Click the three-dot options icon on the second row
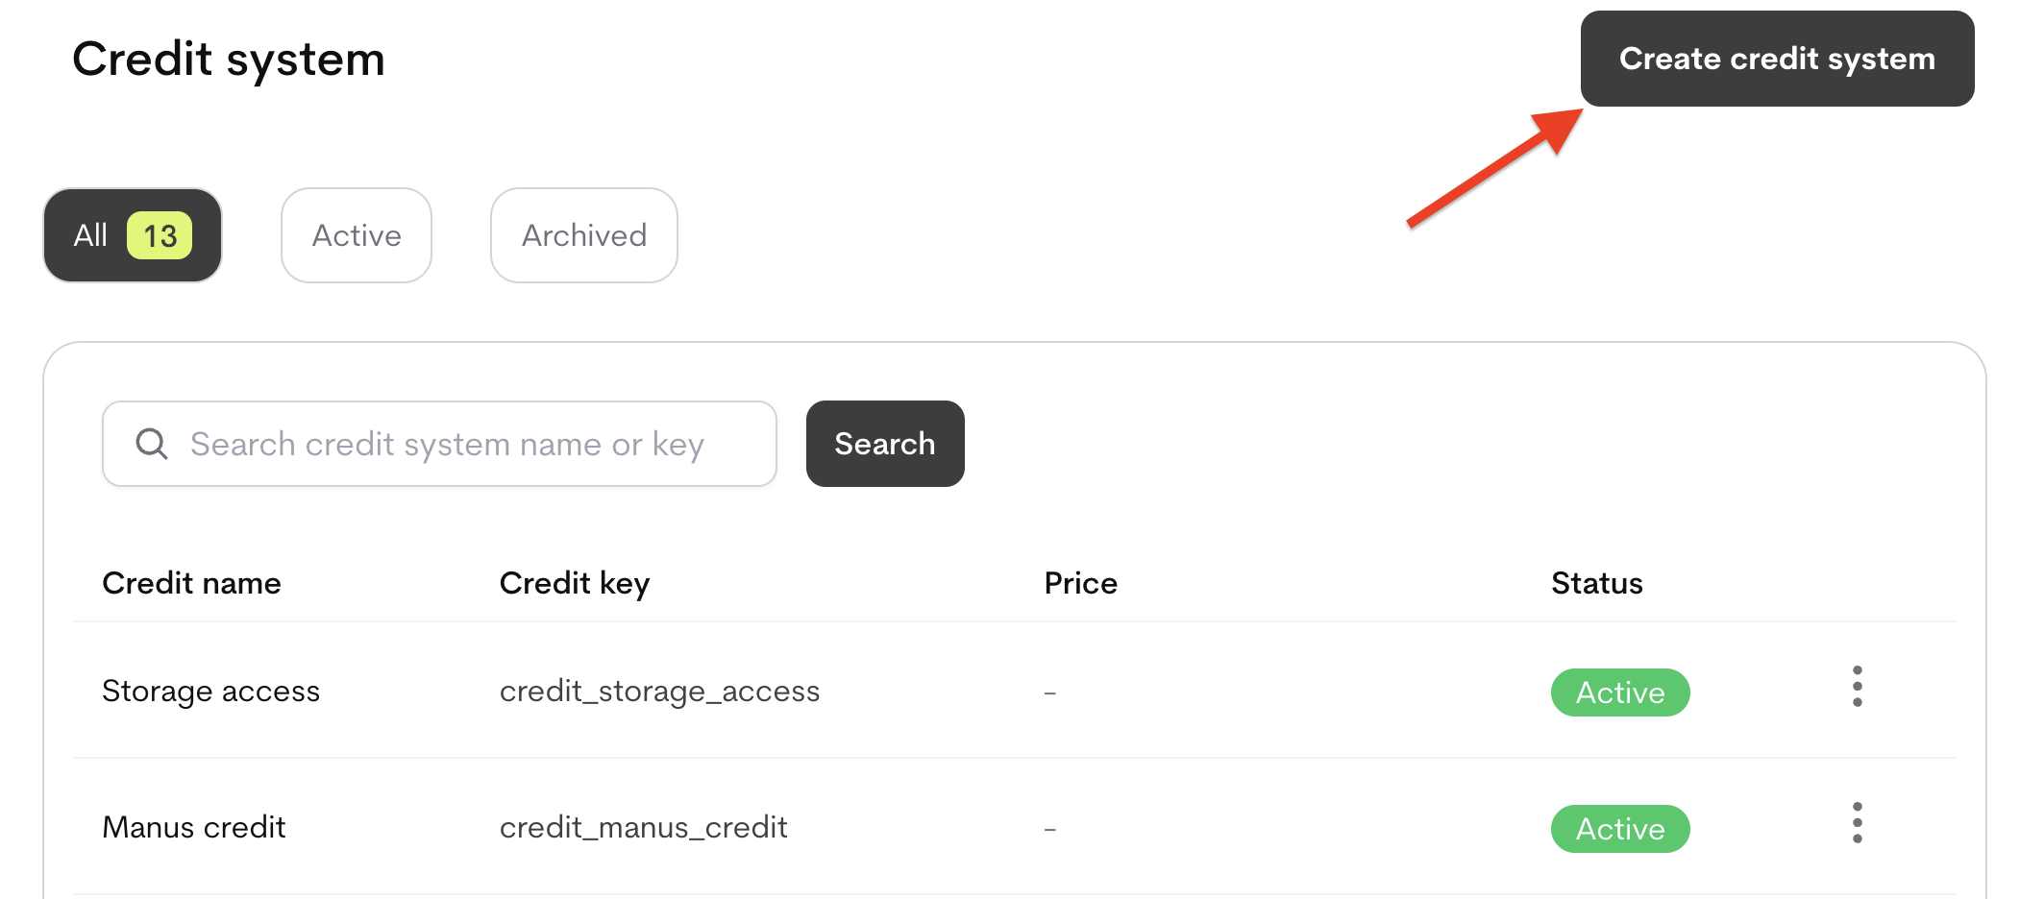 1857,823
